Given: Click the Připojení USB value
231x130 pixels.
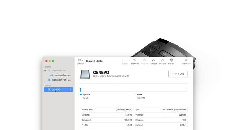Looking at the screenshot, I should coord(184,120).
